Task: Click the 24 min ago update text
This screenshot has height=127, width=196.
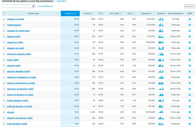Action: click(175, 112)
